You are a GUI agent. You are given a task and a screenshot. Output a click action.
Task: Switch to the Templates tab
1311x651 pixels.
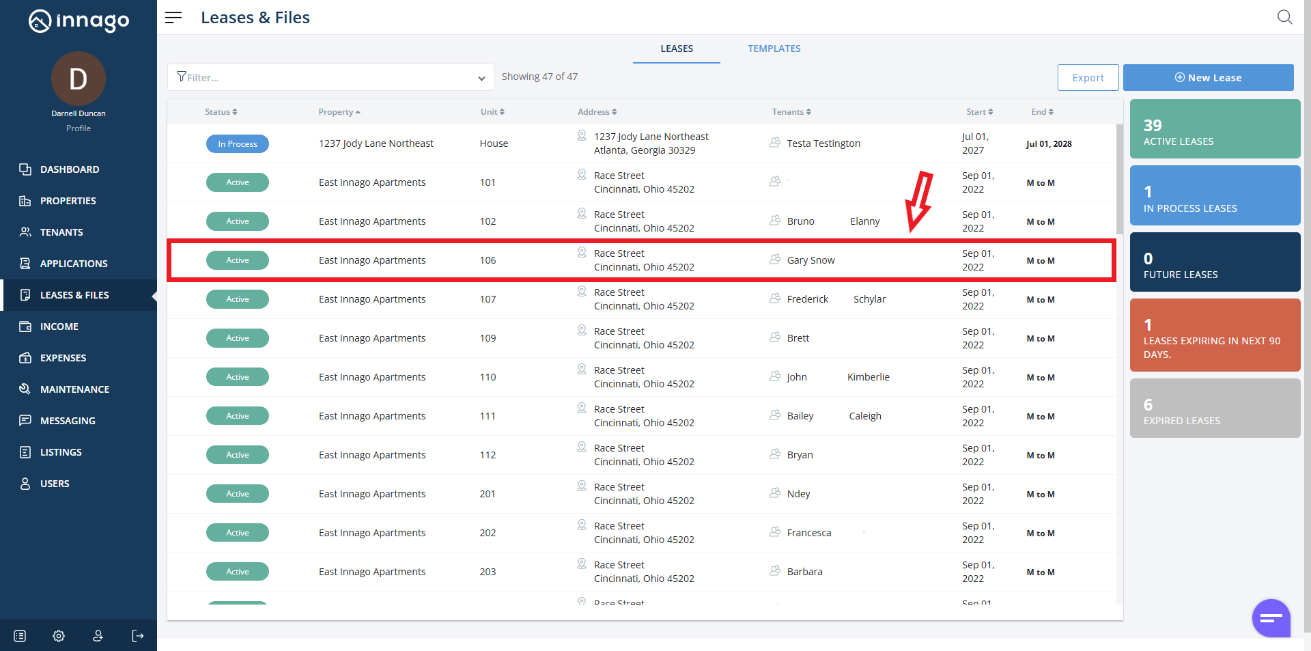(x=774, y=49)
